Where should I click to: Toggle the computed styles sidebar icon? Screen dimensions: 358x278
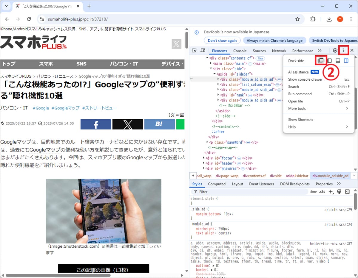347,192
